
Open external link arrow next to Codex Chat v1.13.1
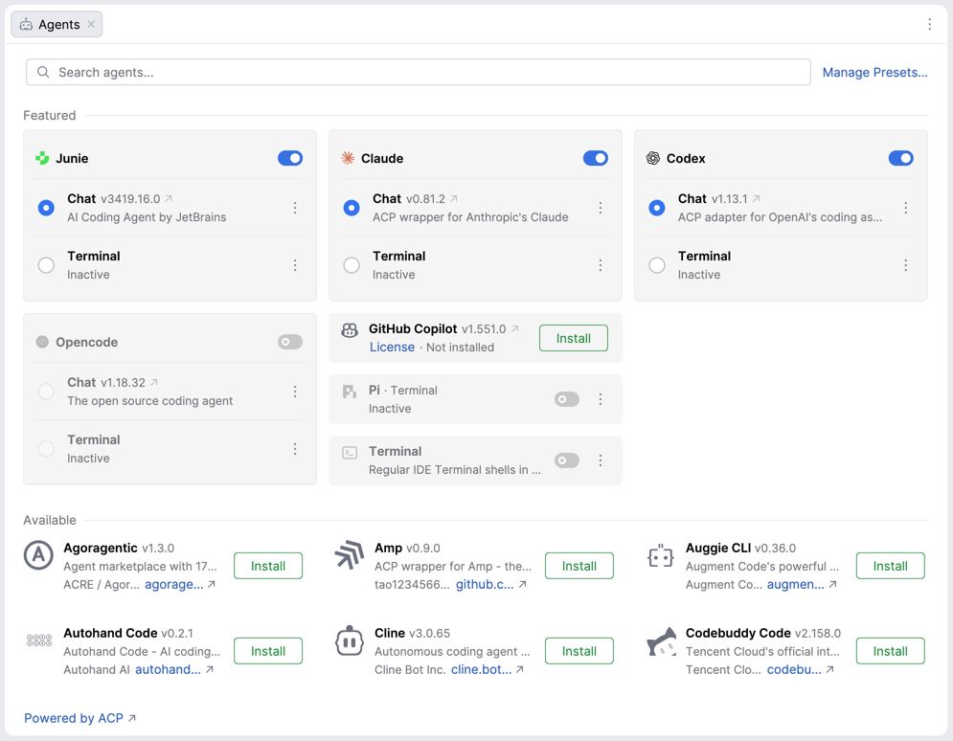click(x=756, y=198)
